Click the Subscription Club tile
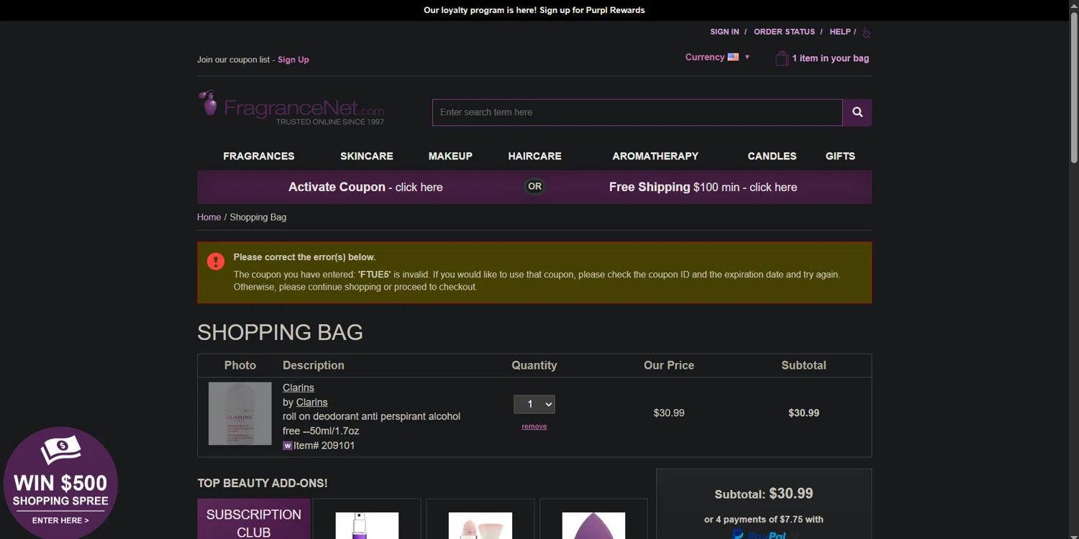The height and width of the screenshot is (539, 1079). 254,519
